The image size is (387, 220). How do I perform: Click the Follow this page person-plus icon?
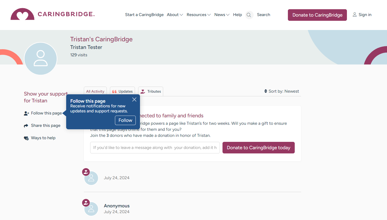[x=26, y=113]
